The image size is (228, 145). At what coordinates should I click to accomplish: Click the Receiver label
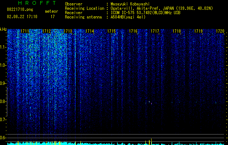74,13
